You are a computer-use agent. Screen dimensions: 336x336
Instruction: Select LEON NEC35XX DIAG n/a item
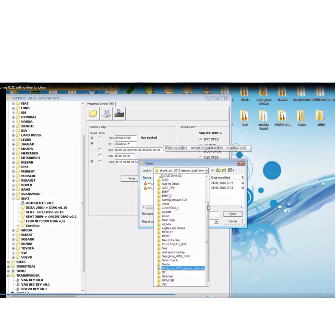coord(45,221)
